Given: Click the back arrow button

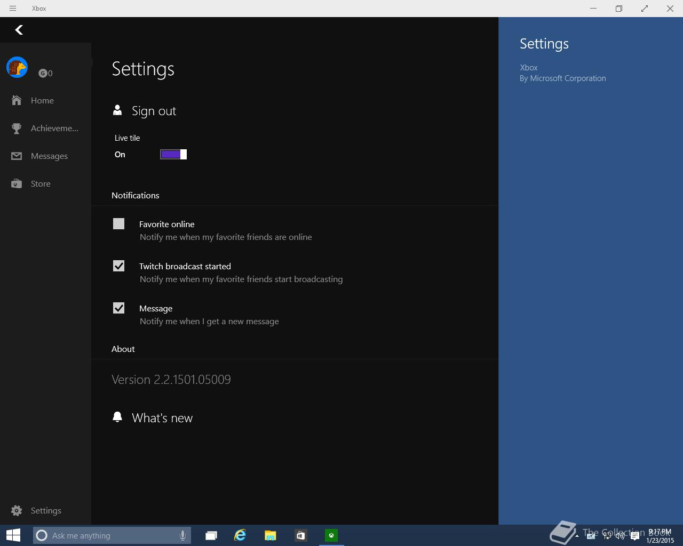Looking at the screenshot, I should tap(19, 30).
